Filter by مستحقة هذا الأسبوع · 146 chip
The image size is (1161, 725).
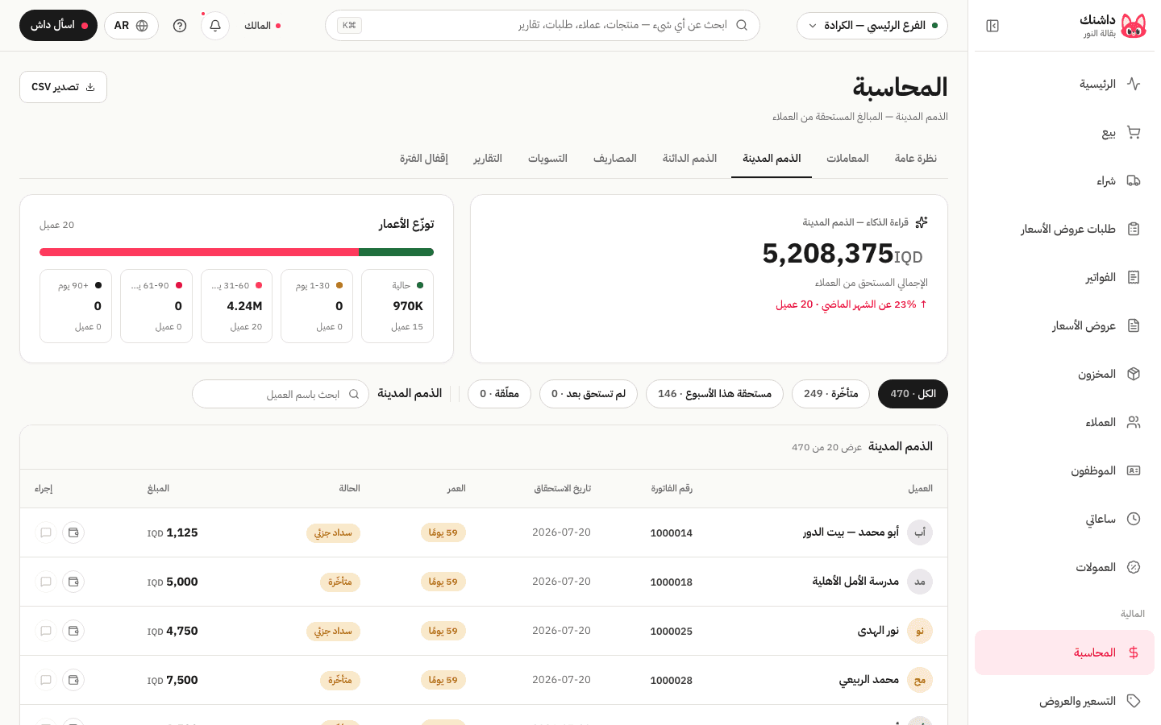click(x=714, y=394)
